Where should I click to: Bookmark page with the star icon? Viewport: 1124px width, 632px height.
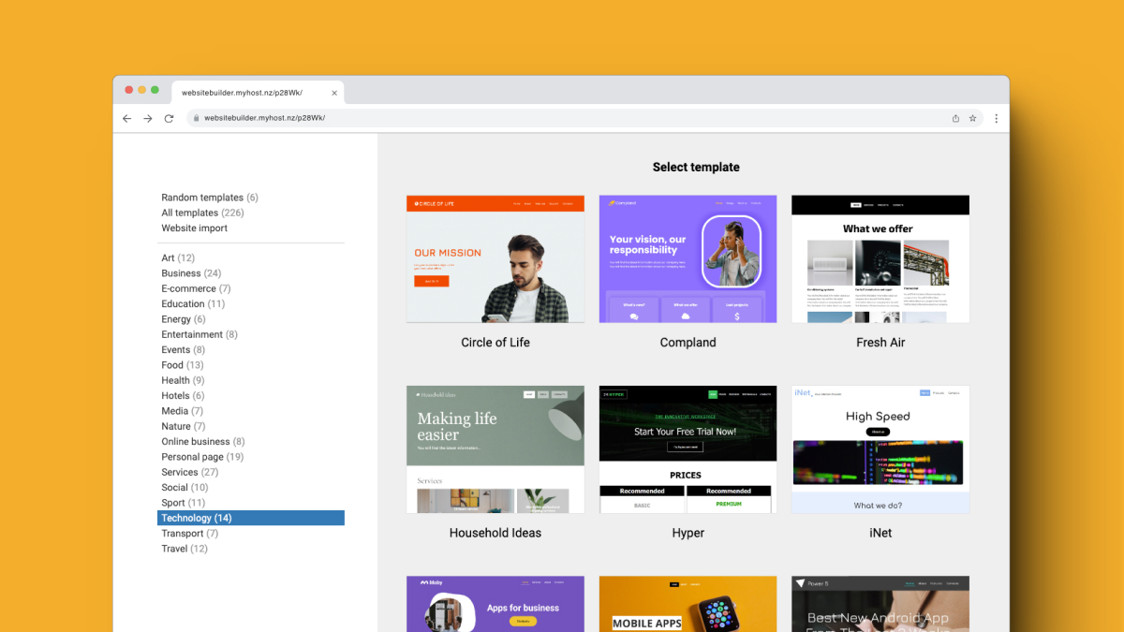coord(973,119)
